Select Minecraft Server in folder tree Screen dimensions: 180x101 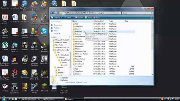tap(61, 42)
